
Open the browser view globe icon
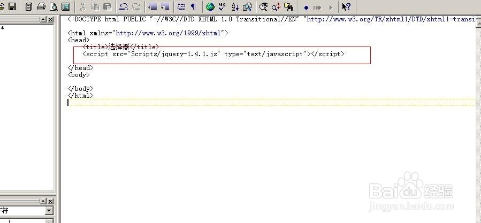click(x=210, y=6)
